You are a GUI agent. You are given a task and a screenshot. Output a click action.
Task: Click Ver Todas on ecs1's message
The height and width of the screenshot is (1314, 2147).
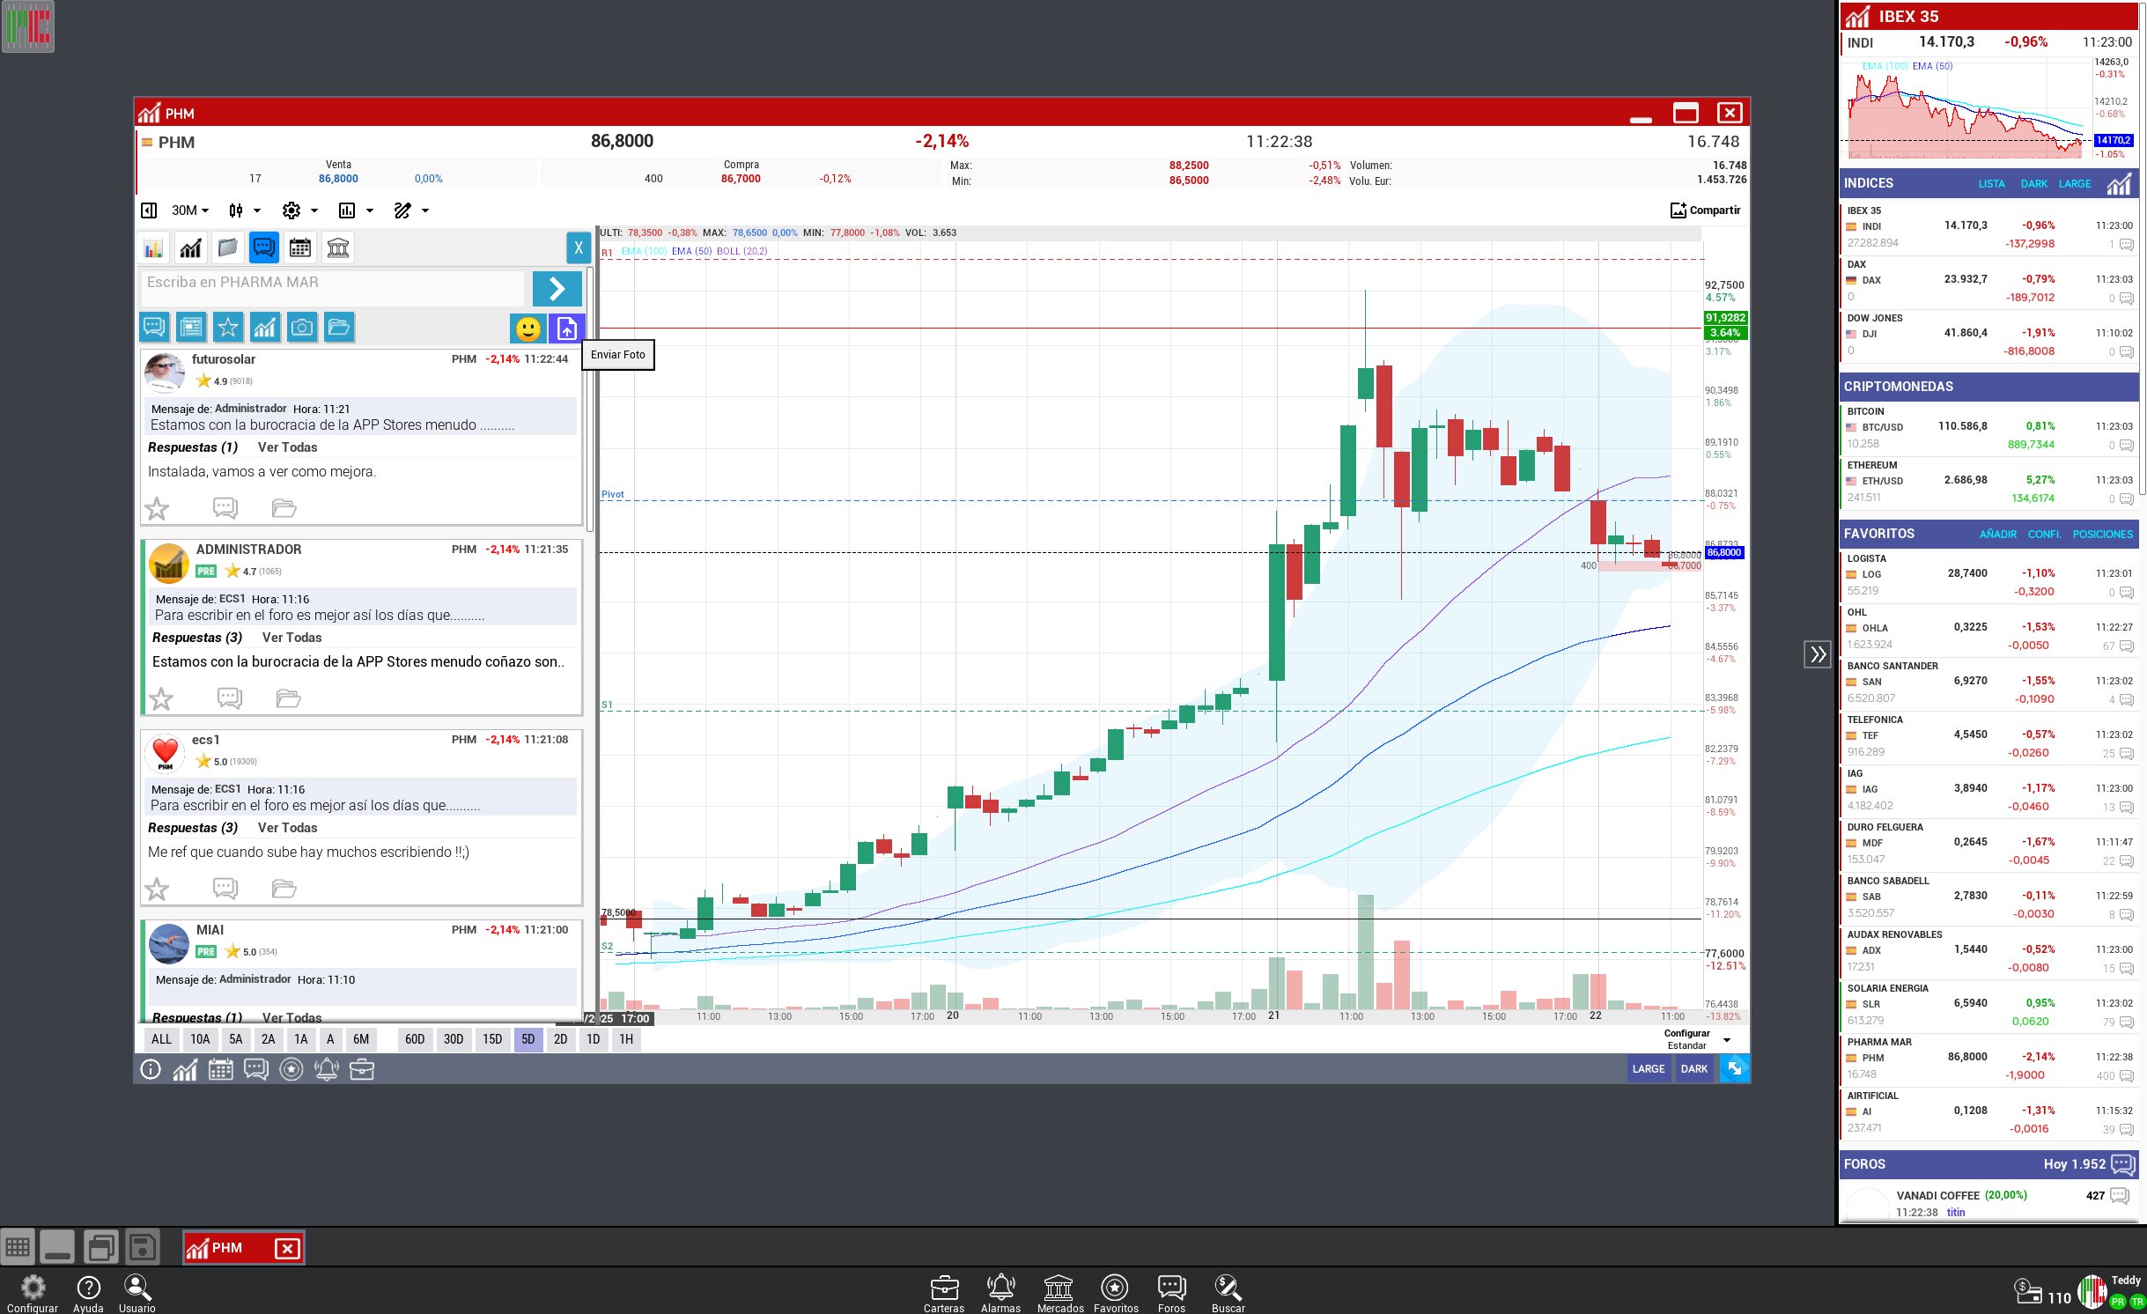click(x=287, y=828)
